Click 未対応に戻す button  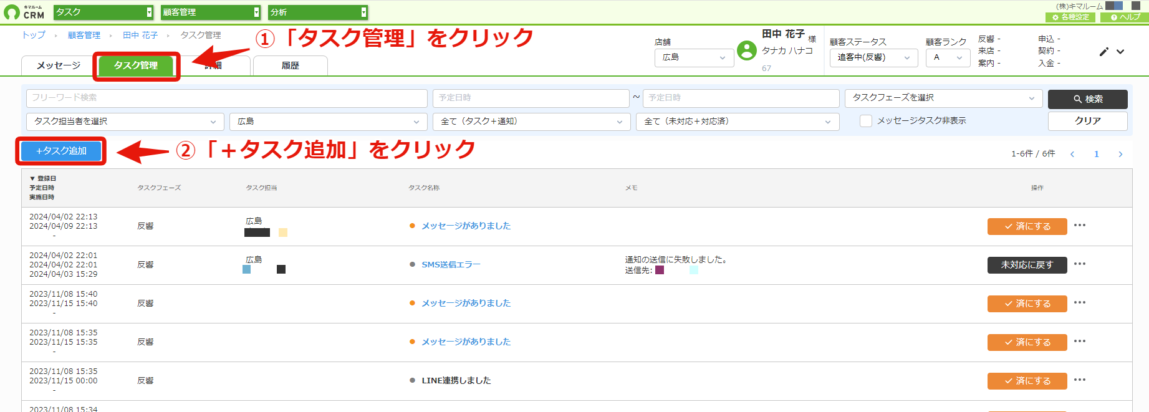[1027, 265]
